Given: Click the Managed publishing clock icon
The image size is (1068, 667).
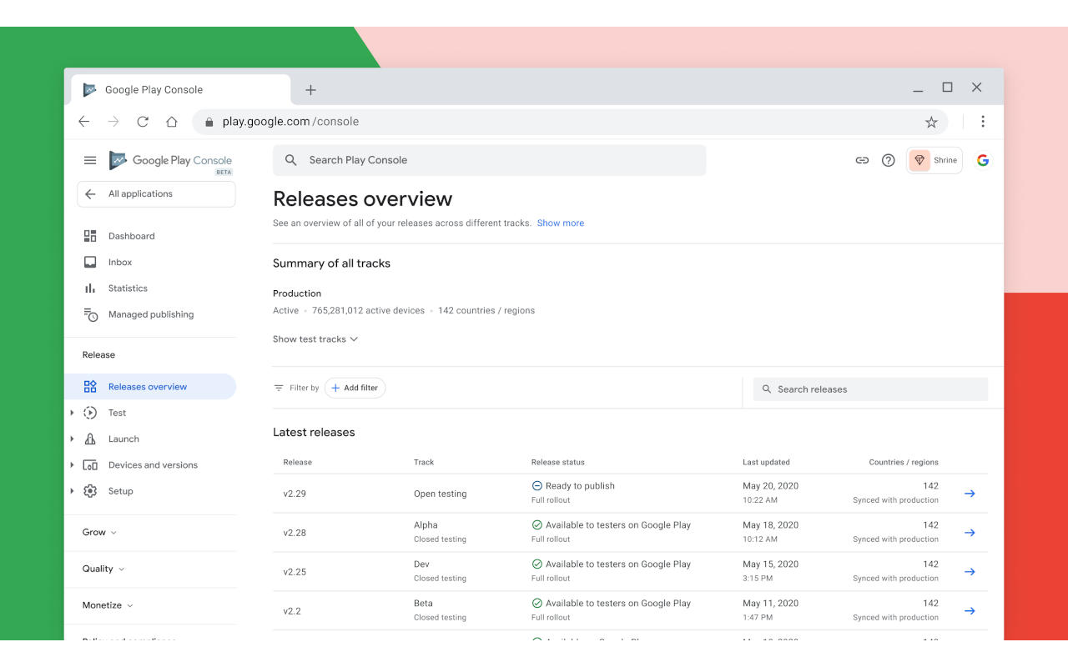Looking at the screenshot, I should (90, 314).
